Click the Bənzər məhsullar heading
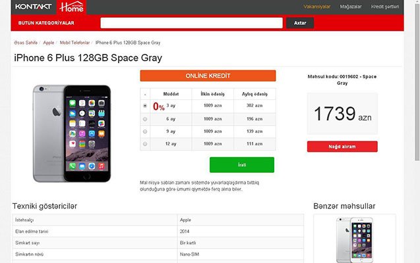Screen dimensions: 420x263 (344, 206)
